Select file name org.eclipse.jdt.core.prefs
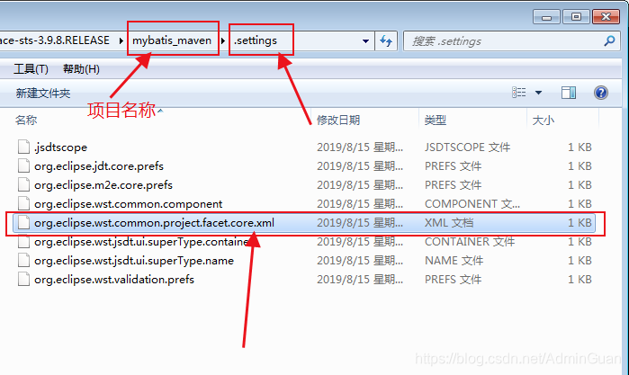Screen dimensions: 629x375 click(99, 166)
